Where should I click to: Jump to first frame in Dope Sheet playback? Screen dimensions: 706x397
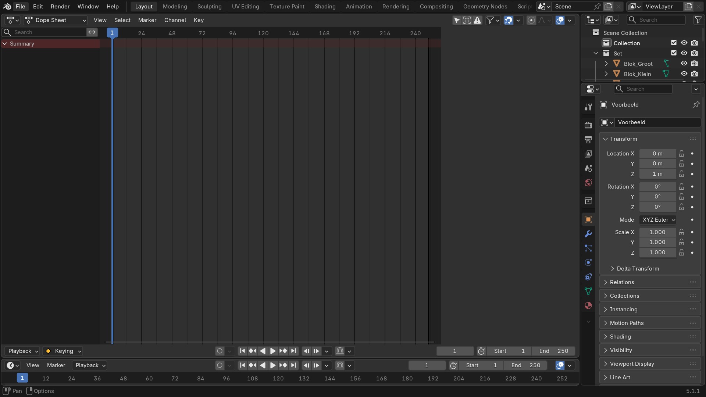pos(242,351)
